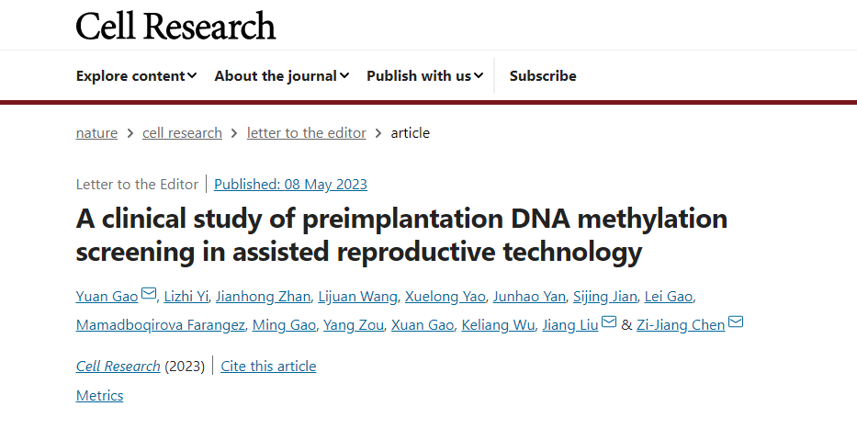Image resolution: width=857 pixels, height=429 pixels.
Task: Open the Cite this article link
Action: coord(268,367)
